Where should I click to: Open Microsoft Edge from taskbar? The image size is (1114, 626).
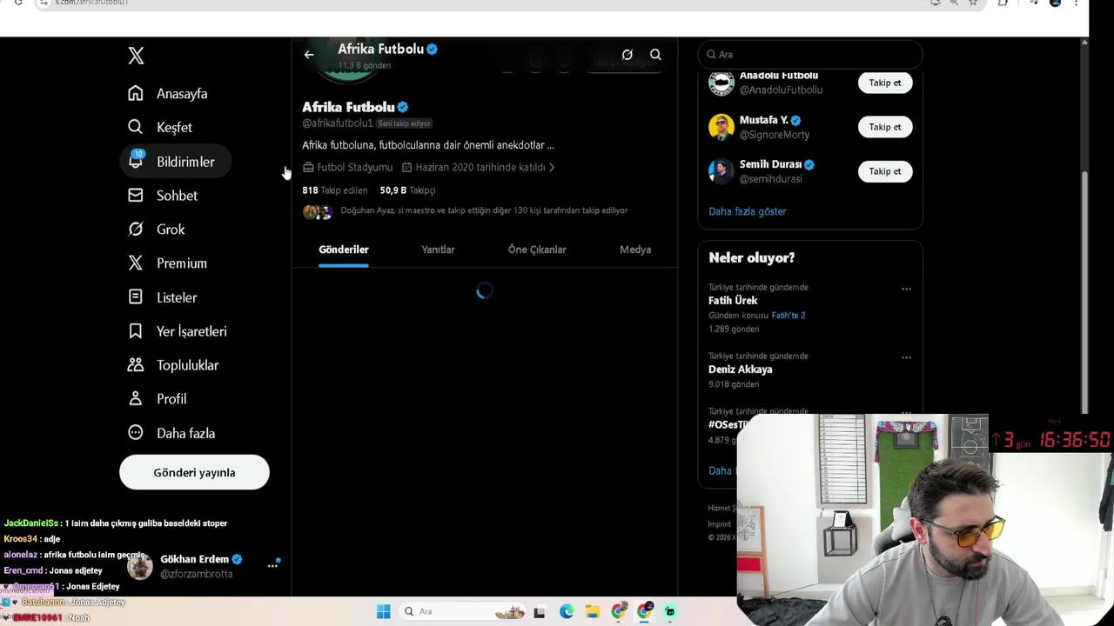pos(567,612)
